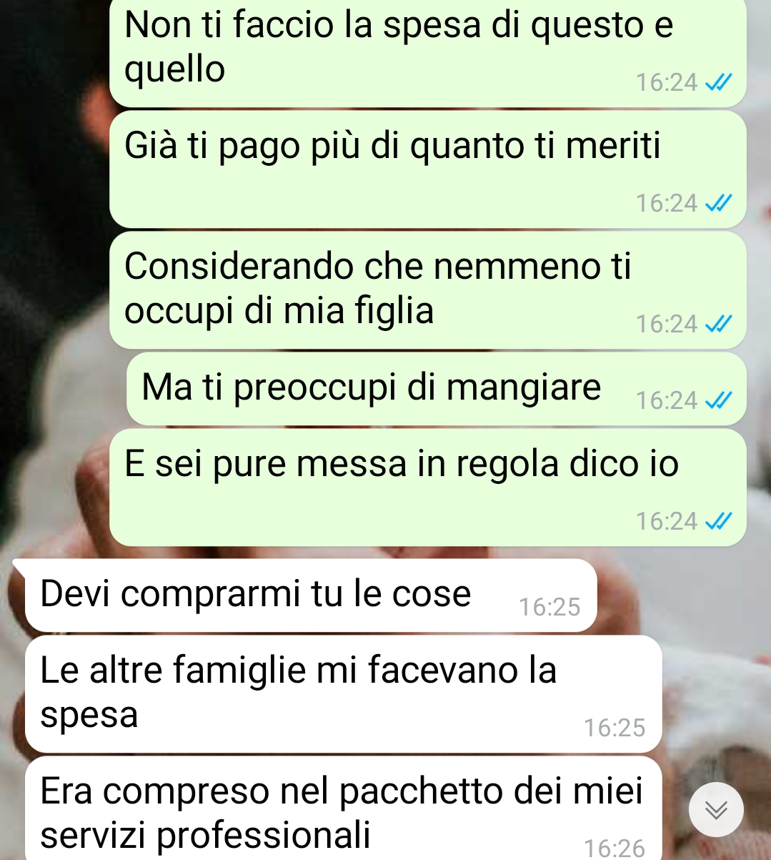Tap read ticks on 'E sei pure messa in regola' message
This screenshot has width=771, height=860.
718,522
